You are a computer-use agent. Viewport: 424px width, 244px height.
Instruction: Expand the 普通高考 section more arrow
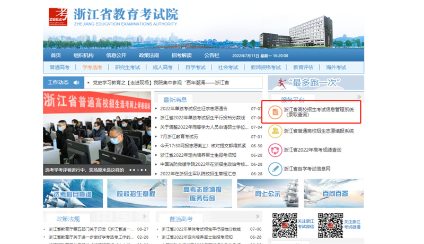258,216
